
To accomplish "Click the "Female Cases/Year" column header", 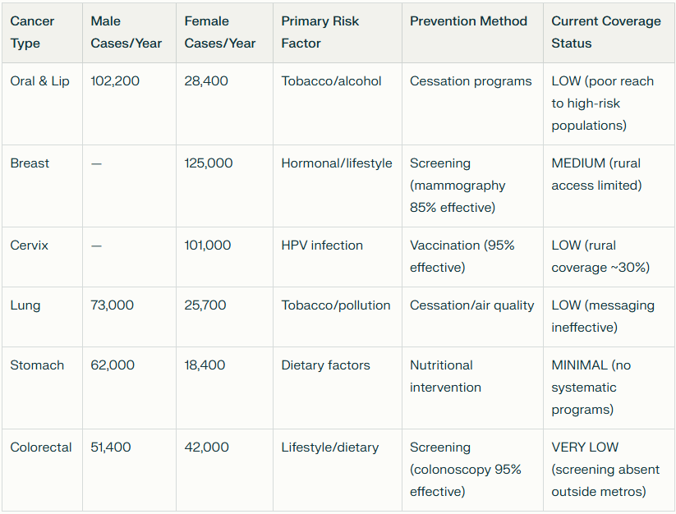I will click(220, 32).
